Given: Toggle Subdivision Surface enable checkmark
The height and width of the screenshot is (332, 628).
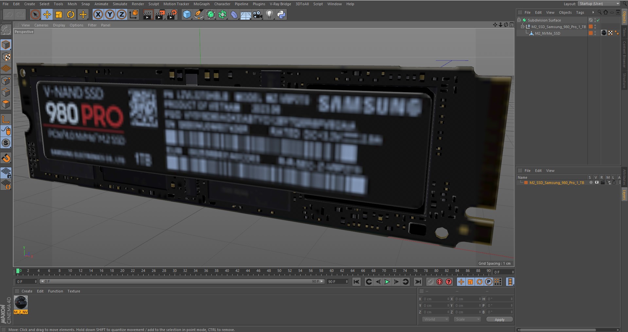Looking at the screenshot, I should pos(598,20).
